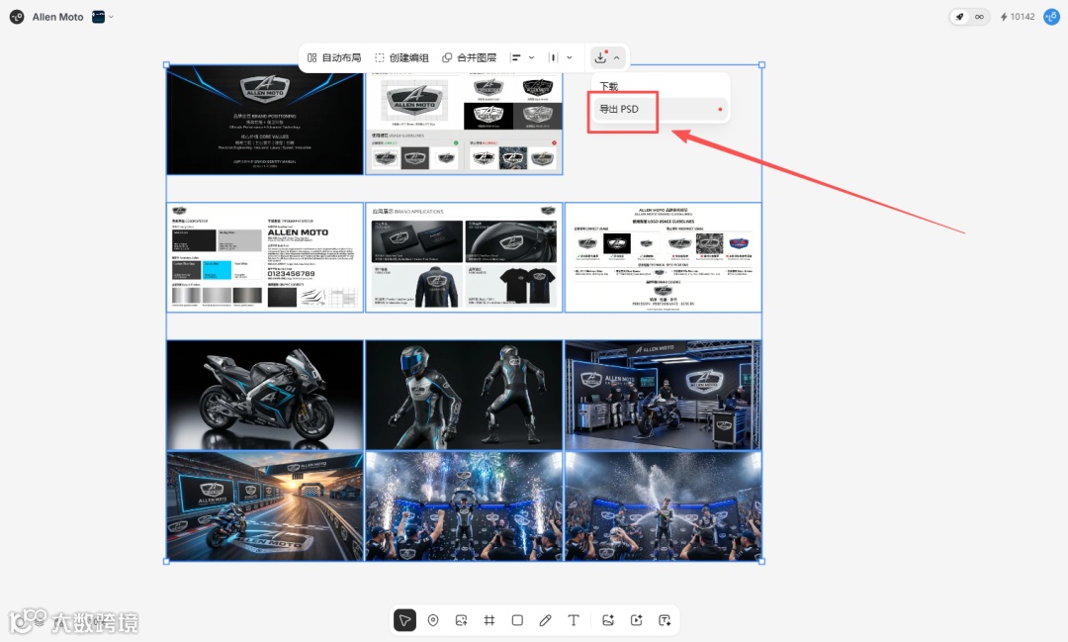The image size is (1068, 642).
Task: Select the fireworks podium celebration image
Action: [x=464, y=506]
